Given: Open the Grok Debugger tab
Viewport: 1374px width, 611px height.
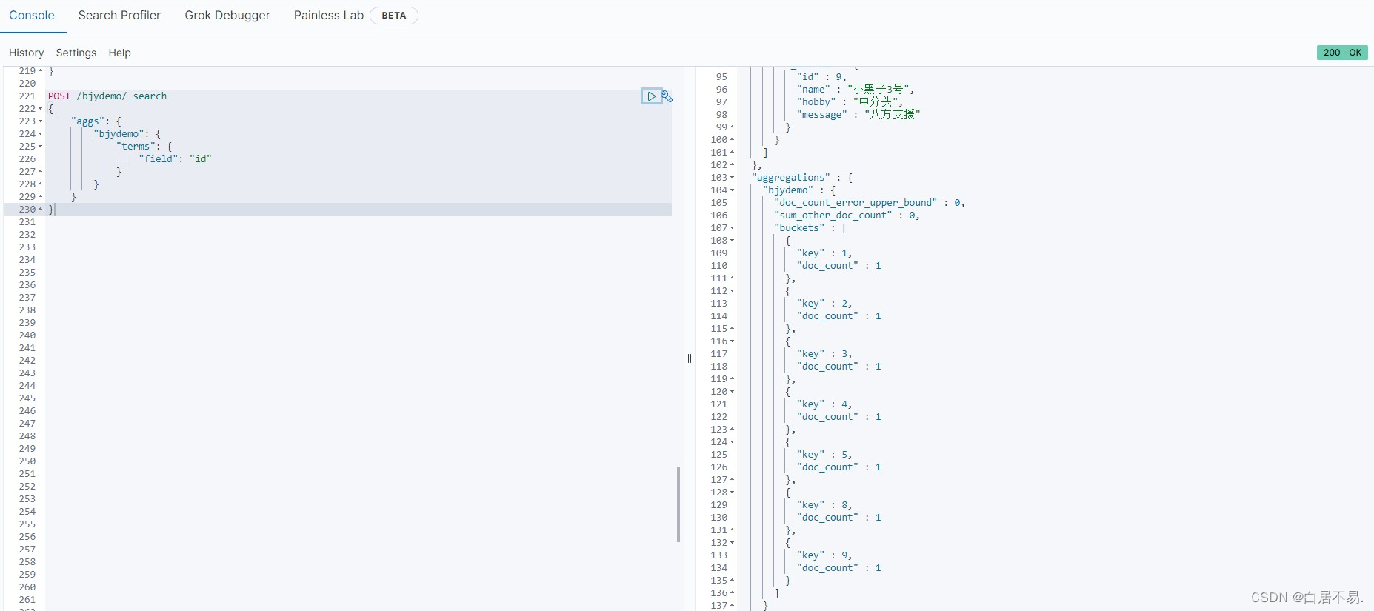Looking at the screenshot, I should [227, 16].
